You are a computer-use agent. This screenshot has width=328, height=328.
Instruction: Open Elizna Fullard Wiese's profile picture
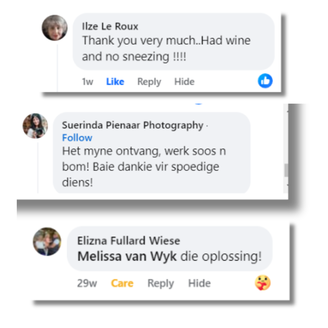click(x=47, y=242)
